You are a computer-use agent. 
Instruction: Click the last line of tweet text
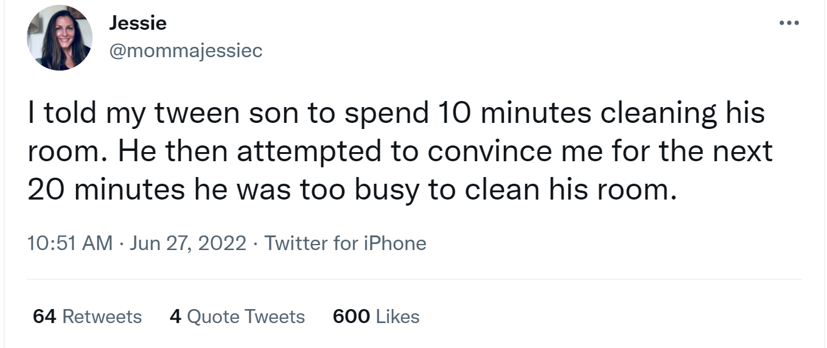(352, 190)
